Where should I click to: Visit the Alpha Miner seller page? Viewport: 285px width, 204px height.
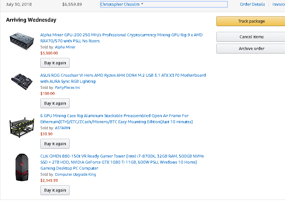point(65,47)
